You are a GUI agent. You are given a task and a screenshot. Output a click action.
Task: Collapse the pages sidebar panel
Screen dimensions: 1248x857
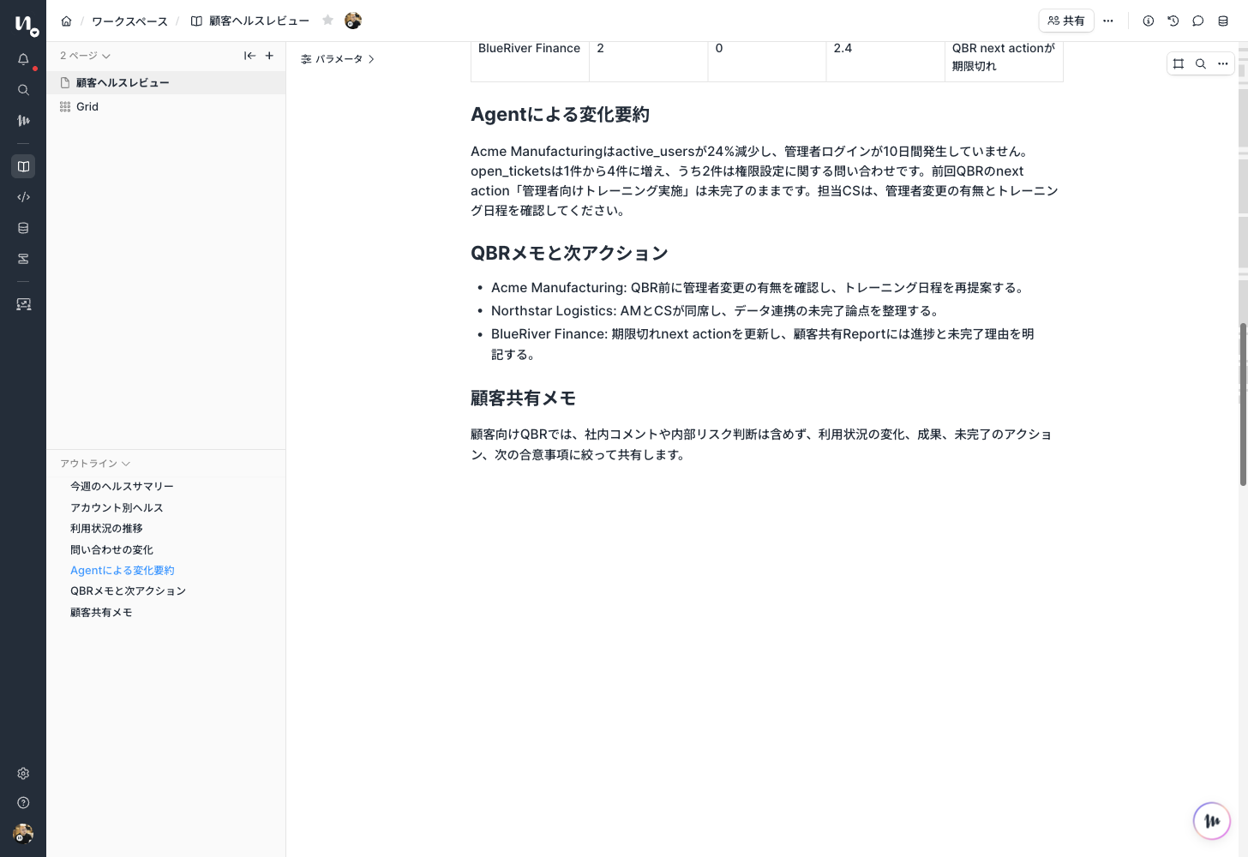(x=249, y=56)
